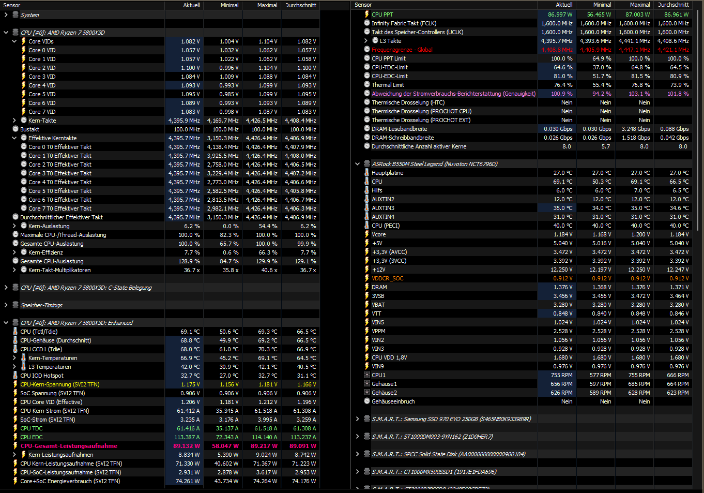Viewport: 704px width, 493px height.
Task: Click left panel Aktuell column header
Action: [x=184, y=5]
